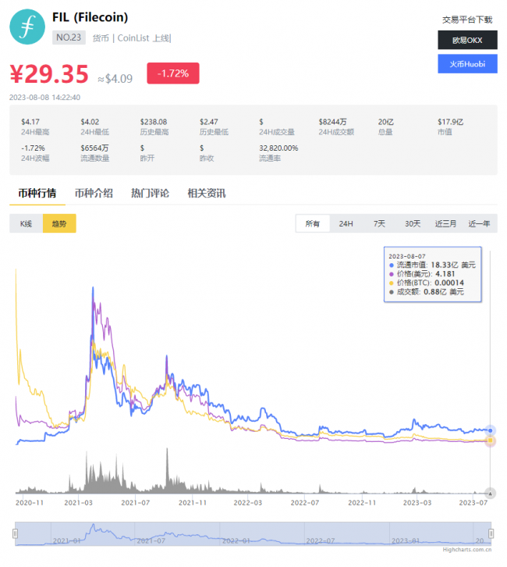507x567 pixels.
Task: Open the 欧易OKX download button
Action: pos(467,40)
